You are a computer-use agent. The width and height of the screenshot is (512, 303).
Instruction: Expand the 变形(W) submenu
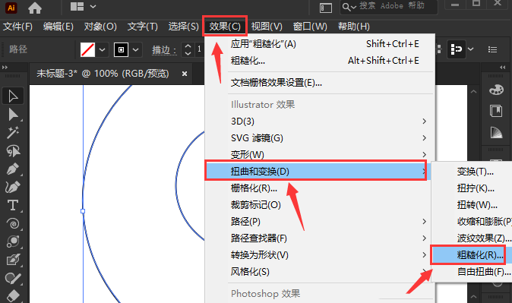[320, 154]
